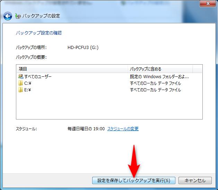
Task: Click the C:¥ folder icon
Action: pos(20,83)
